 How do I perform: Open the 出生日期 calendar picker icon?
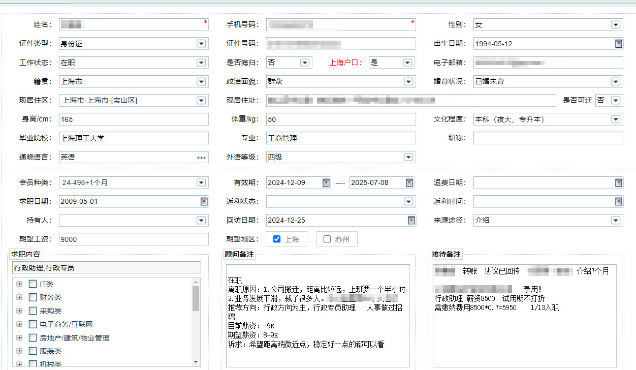tap(618, 44)
